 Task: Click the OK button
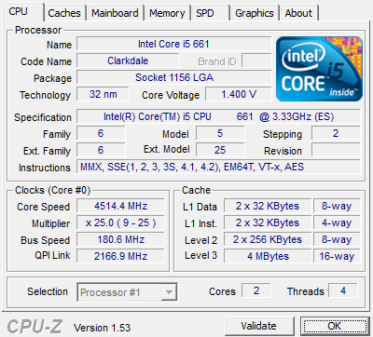click(334, 326)
